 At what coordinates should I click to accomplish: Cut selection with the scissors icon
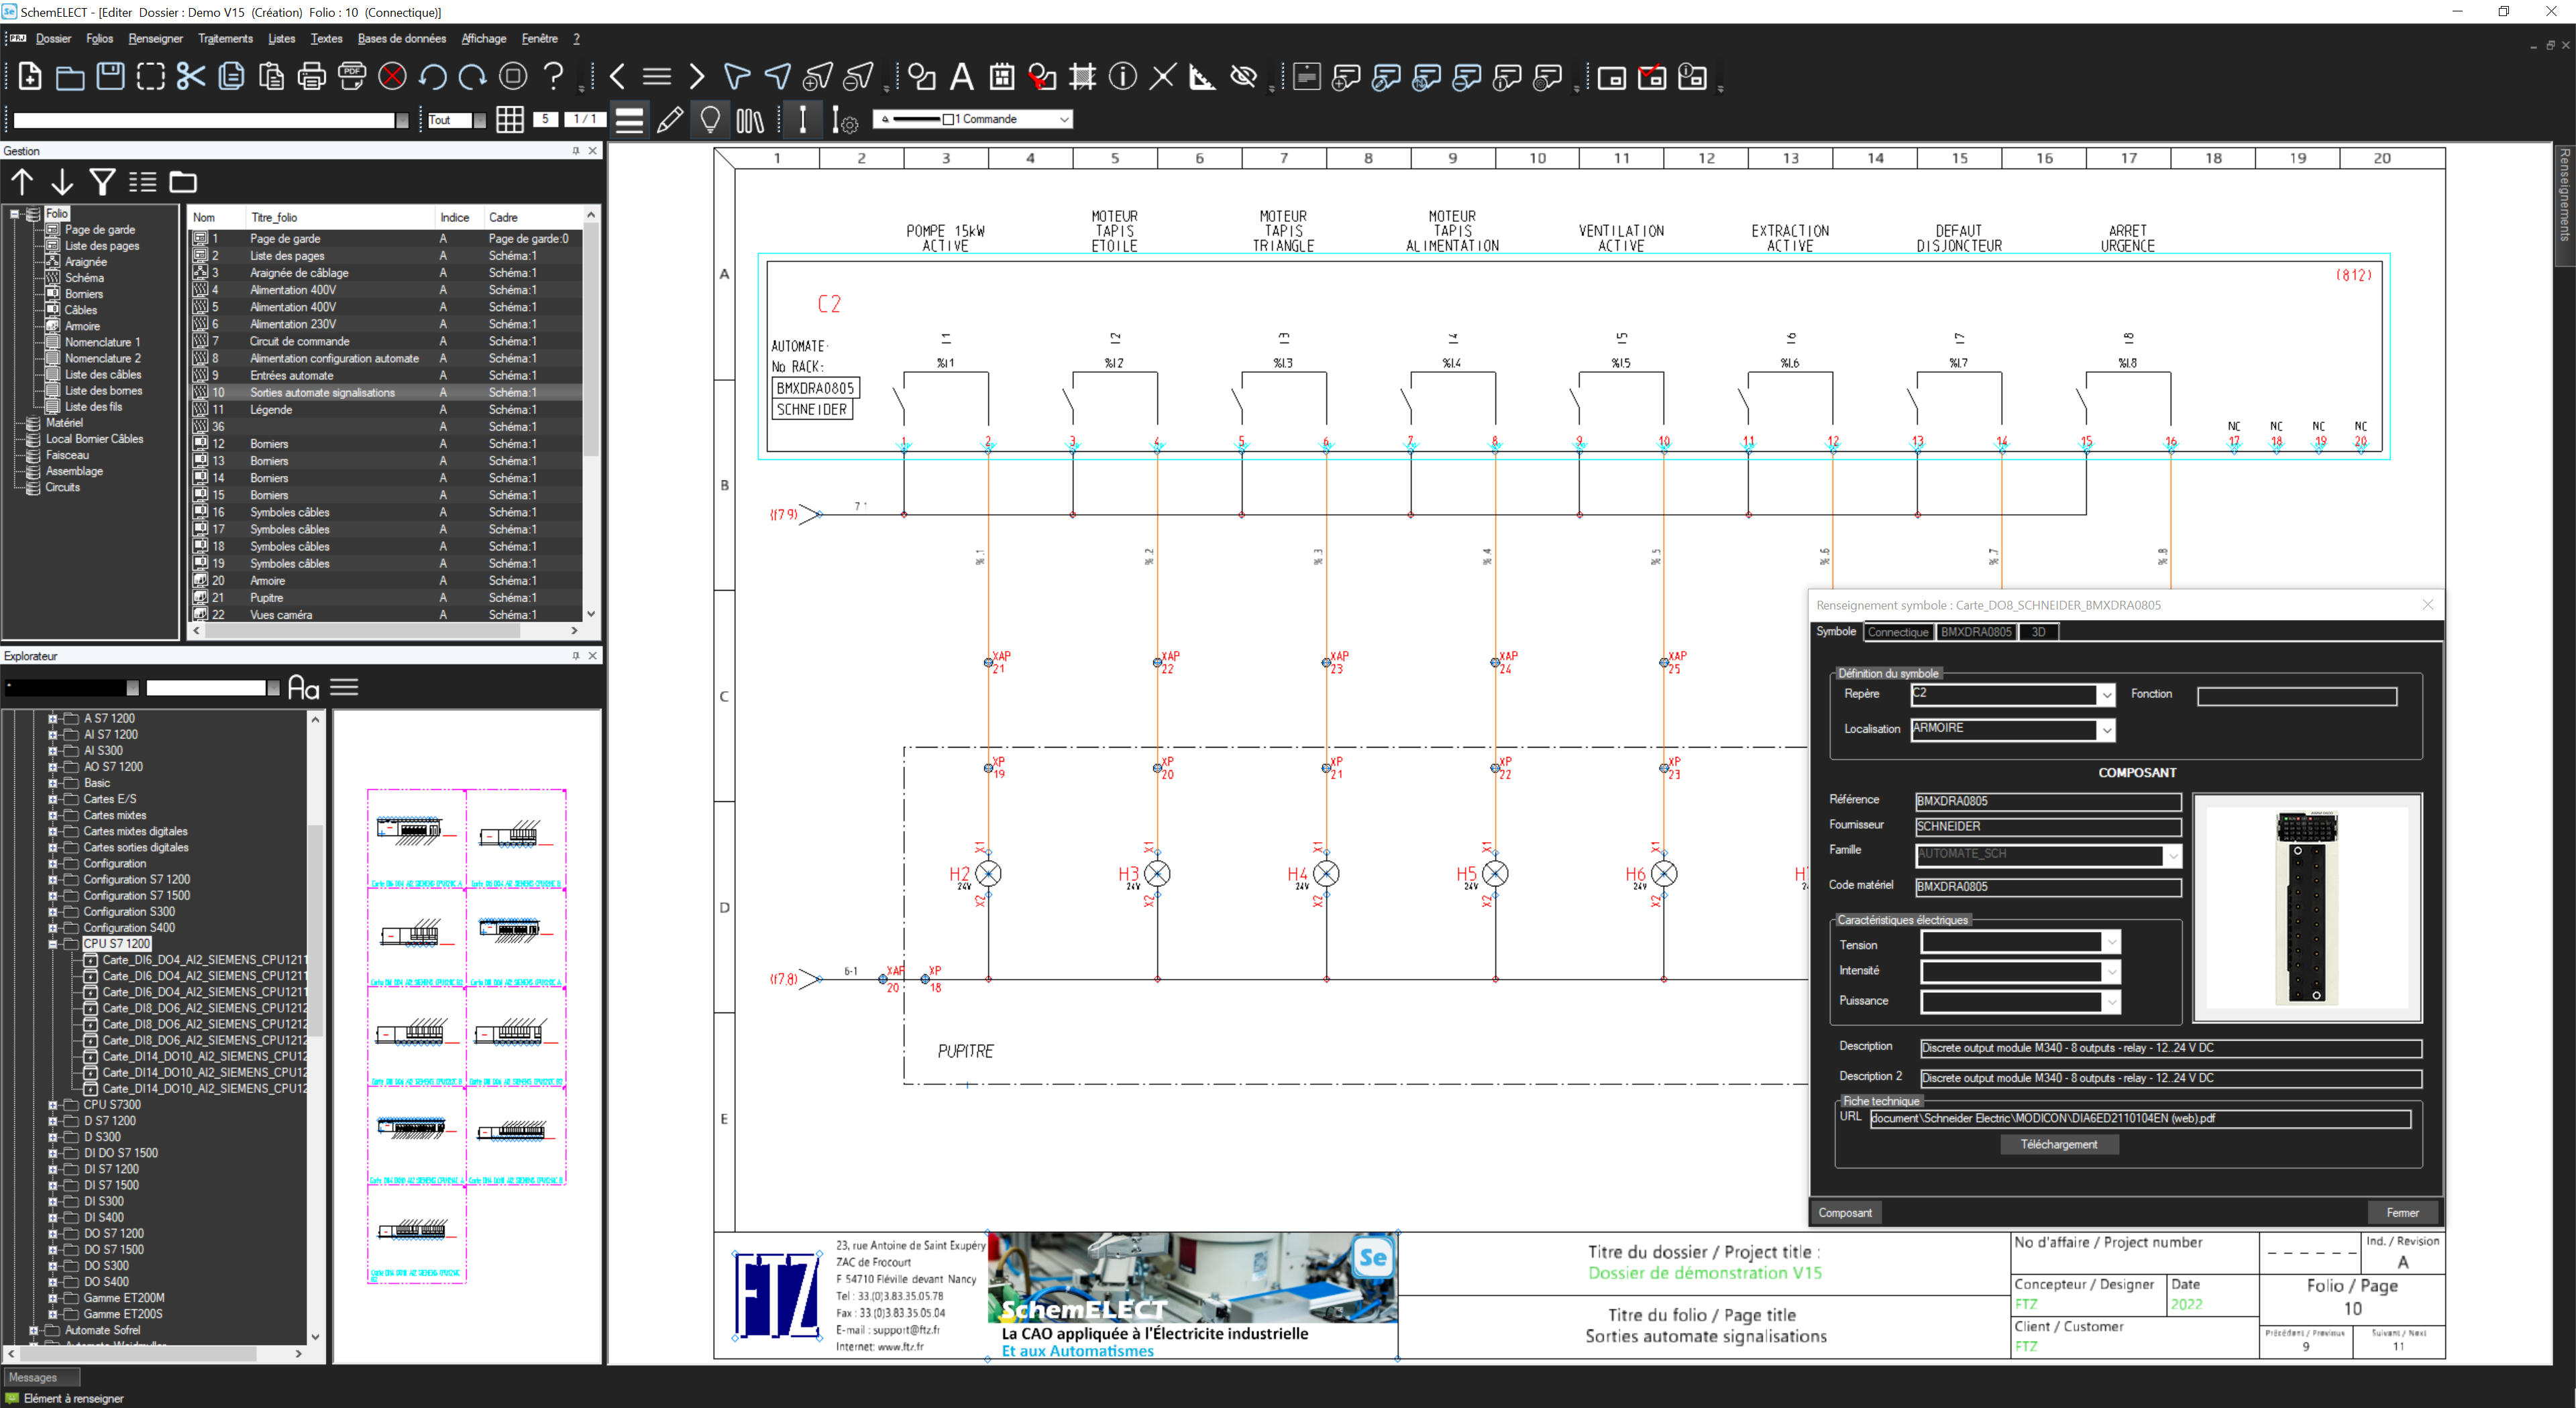pos(190,76)
